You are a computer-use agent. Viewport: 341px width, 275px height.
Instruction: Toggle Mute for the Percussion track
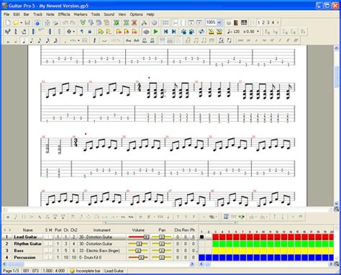[x=50, y=258]
